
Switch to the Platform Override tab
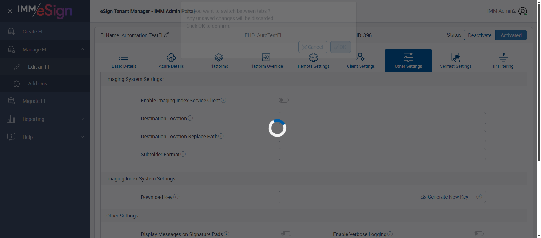click(x=266, y=61)
